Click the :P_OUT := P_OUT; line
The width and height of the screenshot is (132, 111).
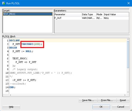tap(24, 80)
